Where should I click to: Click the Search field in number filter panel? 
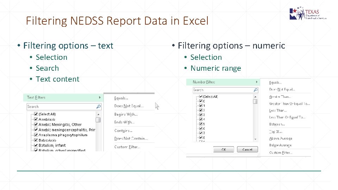(x=225, y=90)
